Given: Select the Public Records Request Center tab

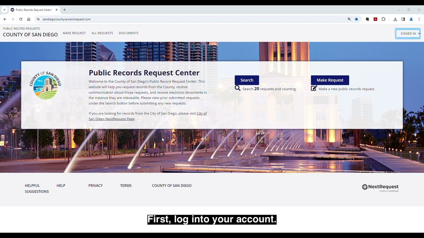Looking at the screenshot, I should point(34,10).
